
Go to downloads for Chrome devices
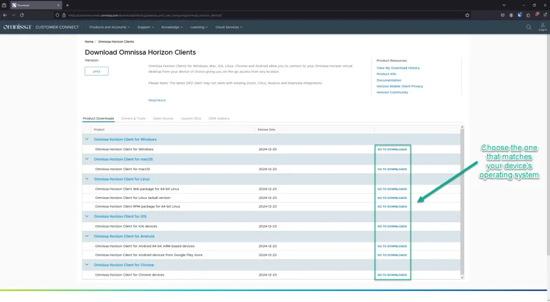pos(392,275)
